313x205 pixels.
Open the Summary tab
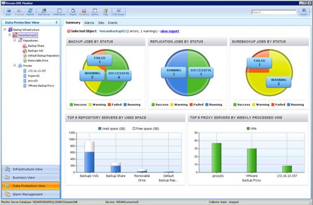point(73,22)
